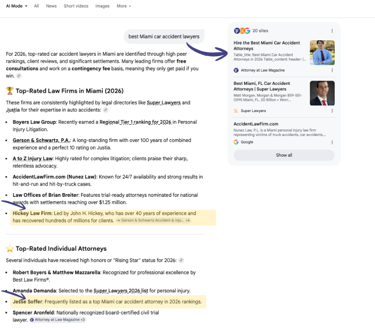The image size is (375, 328).
Task: Click 'Top-Rated Individual Attorneys' heading
Action: 61,249
